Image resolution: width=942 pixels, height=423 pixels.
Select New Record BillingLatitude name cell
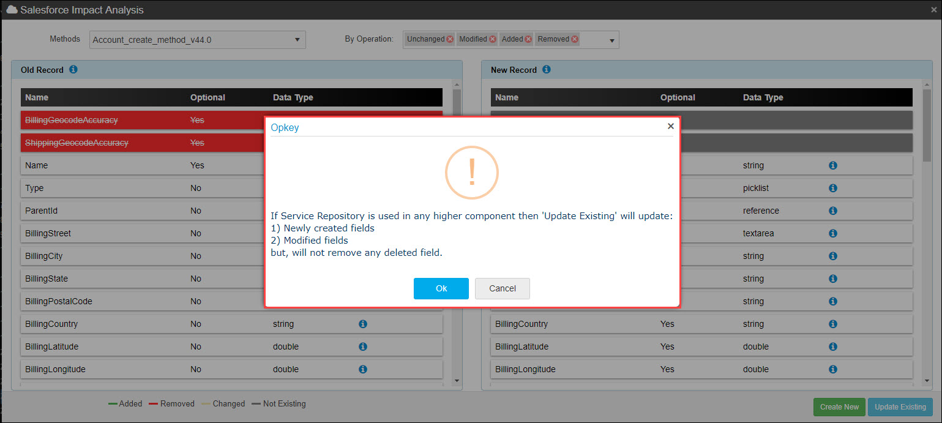521,346
